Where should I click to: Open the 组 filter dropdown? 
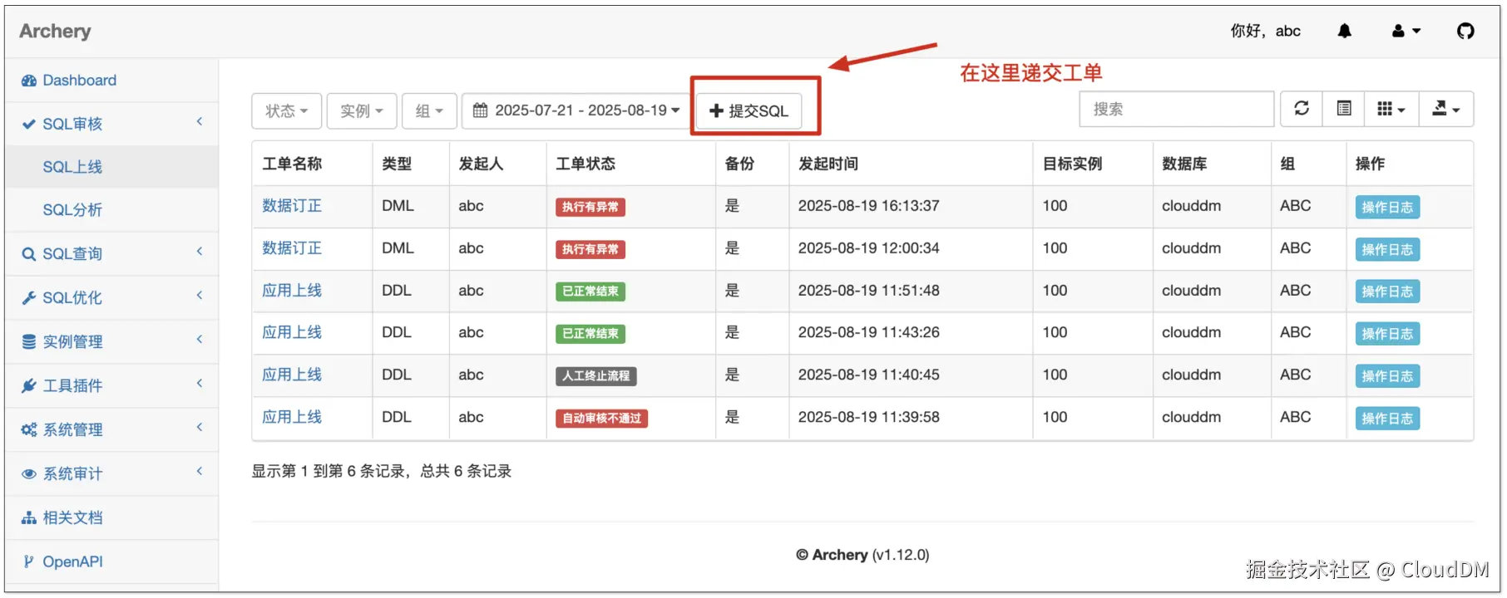(x=429, y=110)
